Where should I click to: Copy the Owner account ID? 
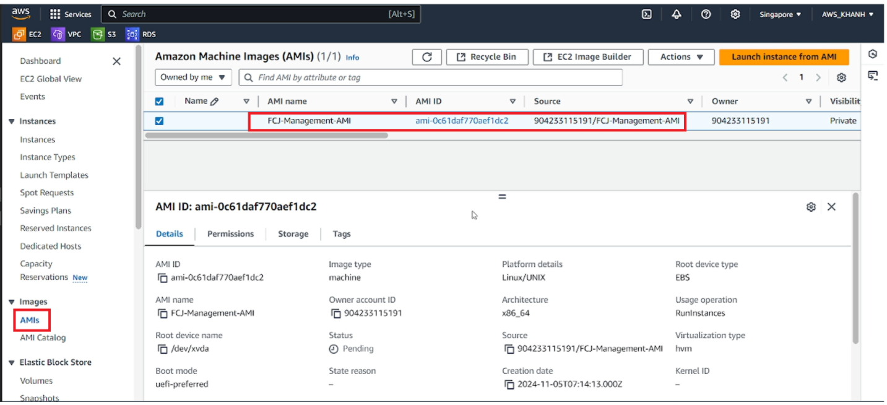point(335,313)
